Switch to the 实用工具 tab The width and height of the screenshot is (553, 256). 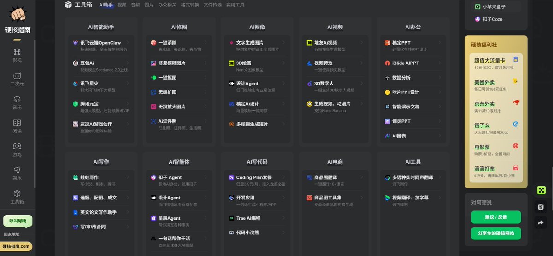coord(235,5)
